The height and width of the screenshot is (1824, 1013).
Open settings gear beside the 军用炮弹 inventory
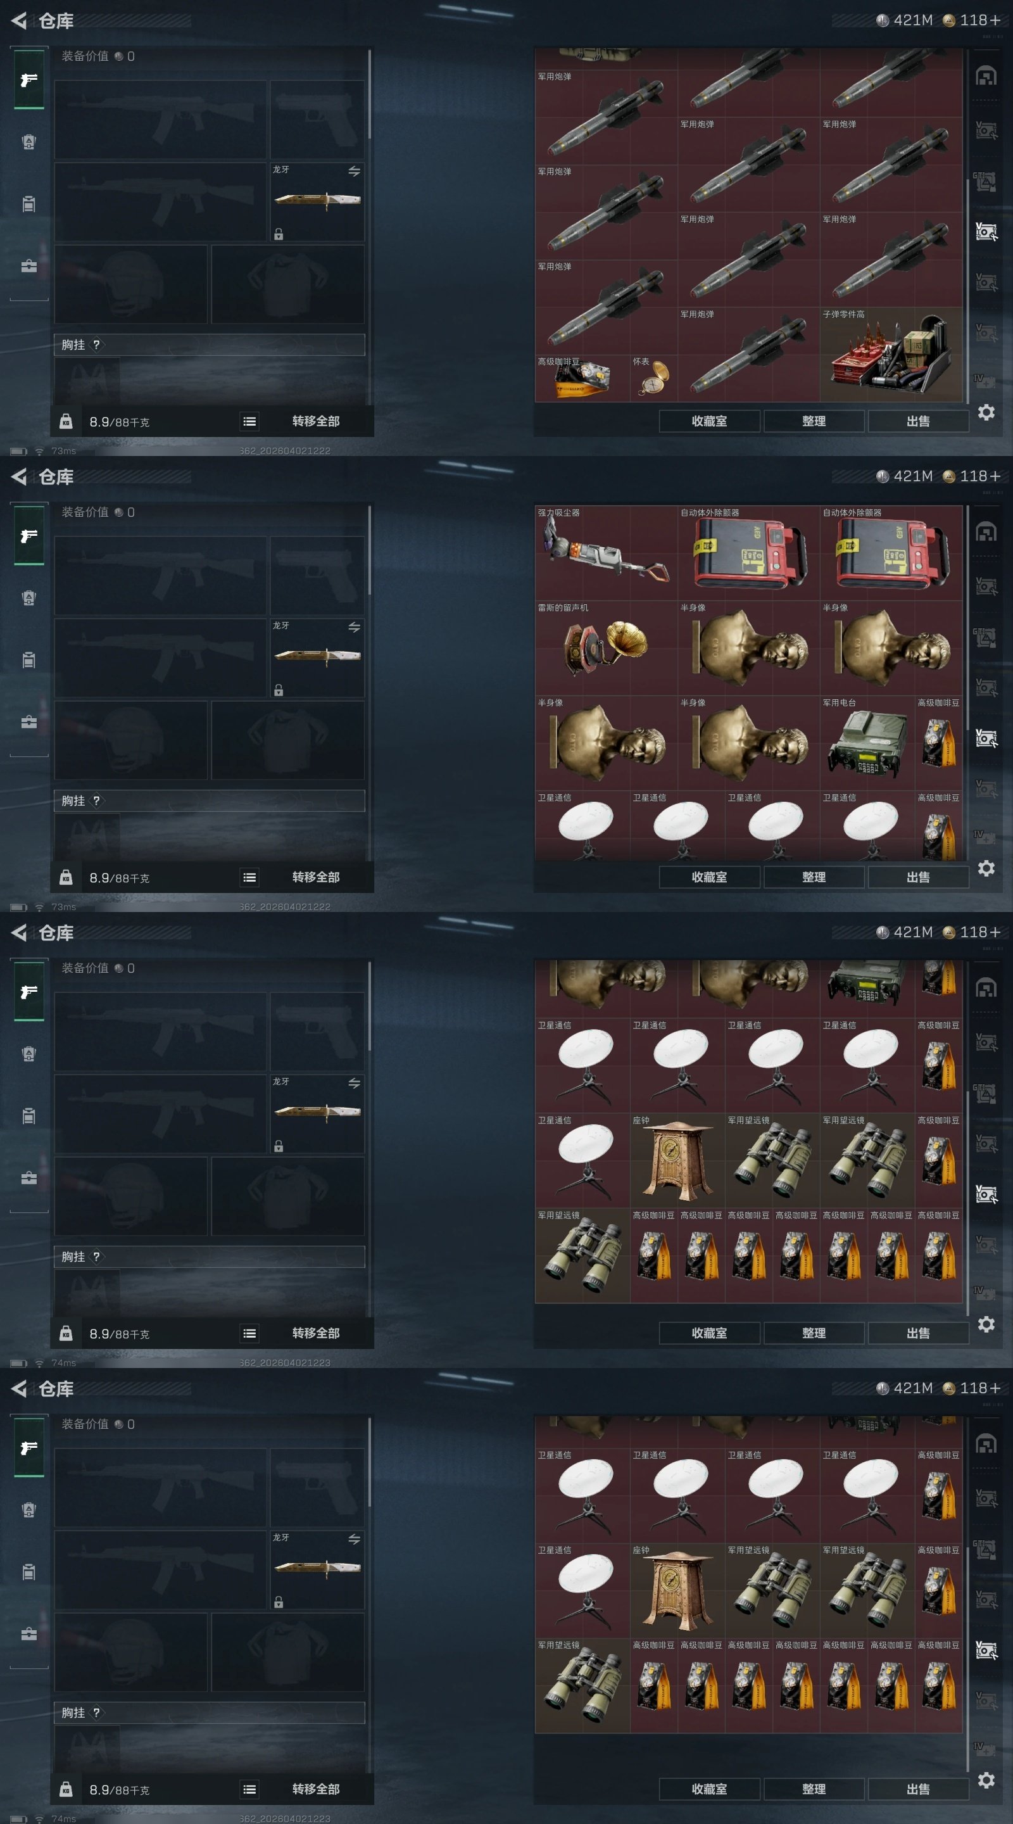click(x=986, y=412)
